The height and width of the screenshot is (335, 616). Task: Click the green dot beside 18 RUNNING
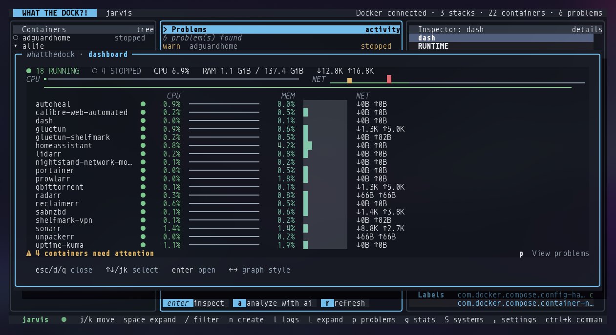(29, 71)
